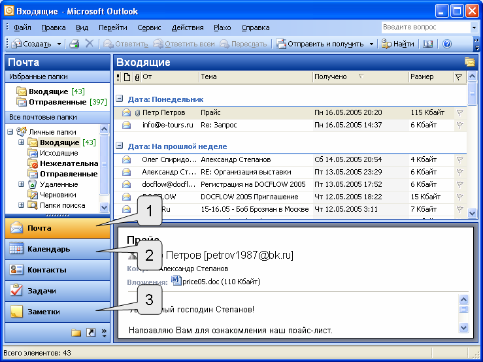Click the Reply (Ответить) toolbar button
This screenshot has height=362, width=483.
pos(125,44)
